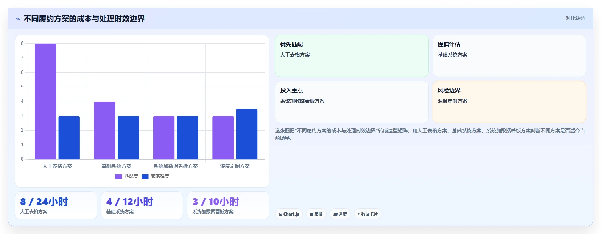Click the 表格 tag chip
Image resolution: width=601 pixels, height=234 pixels.
pyautogui.click(x=316, y=214)
